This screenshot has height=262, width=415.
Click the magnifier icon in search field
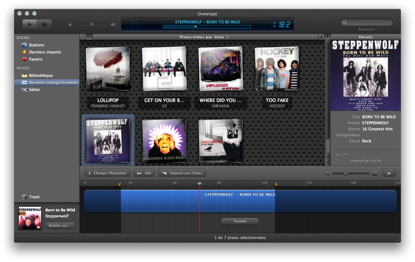pyautogui.click(x=344, y=22)
